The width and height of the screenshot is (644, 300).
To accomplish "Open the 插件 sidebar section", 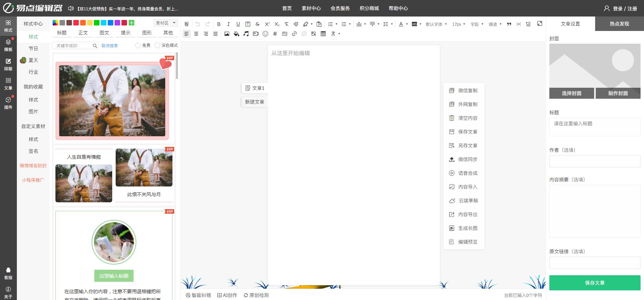I will coord(8,103).
